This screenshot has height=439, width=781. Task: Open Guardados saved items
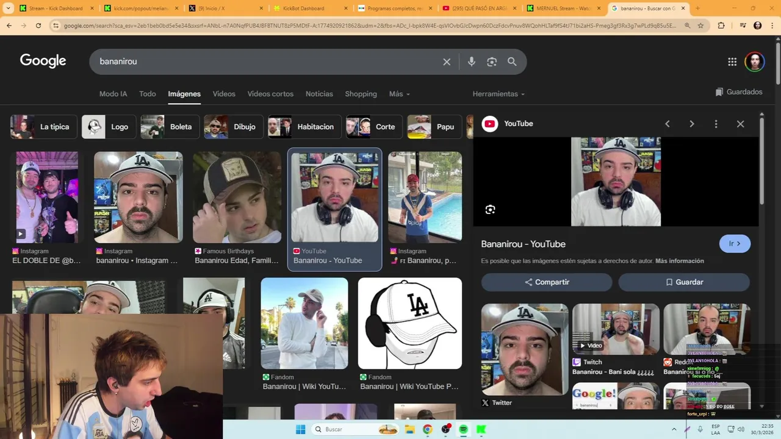(x=739, y=92)
